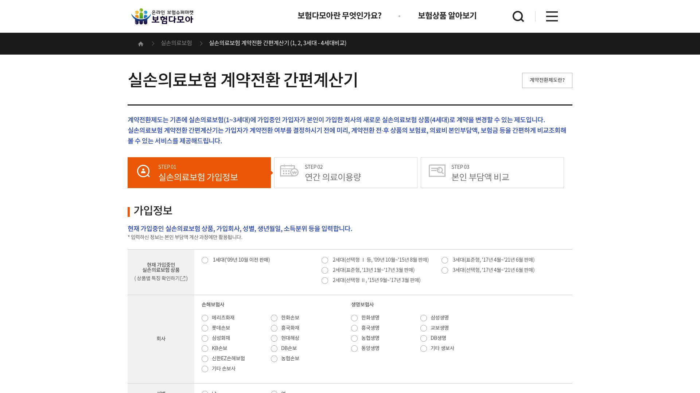Select the 1세대 product radio button
700x393 pixels.
(x=205, y=260)
